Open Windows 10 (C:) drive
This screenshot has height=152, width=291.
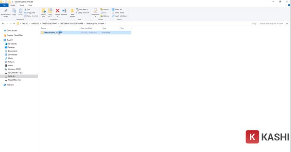click(x=14, y=69)
